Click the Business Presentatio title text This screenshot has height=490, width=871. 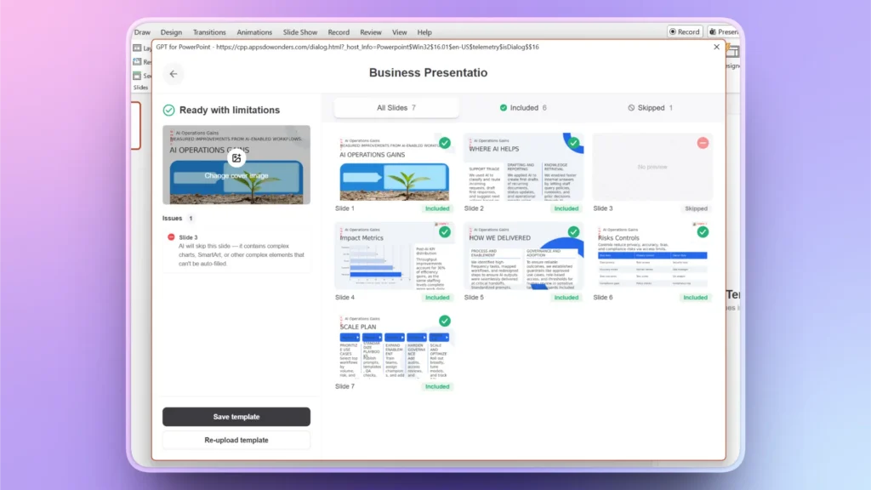click(429, 73)
